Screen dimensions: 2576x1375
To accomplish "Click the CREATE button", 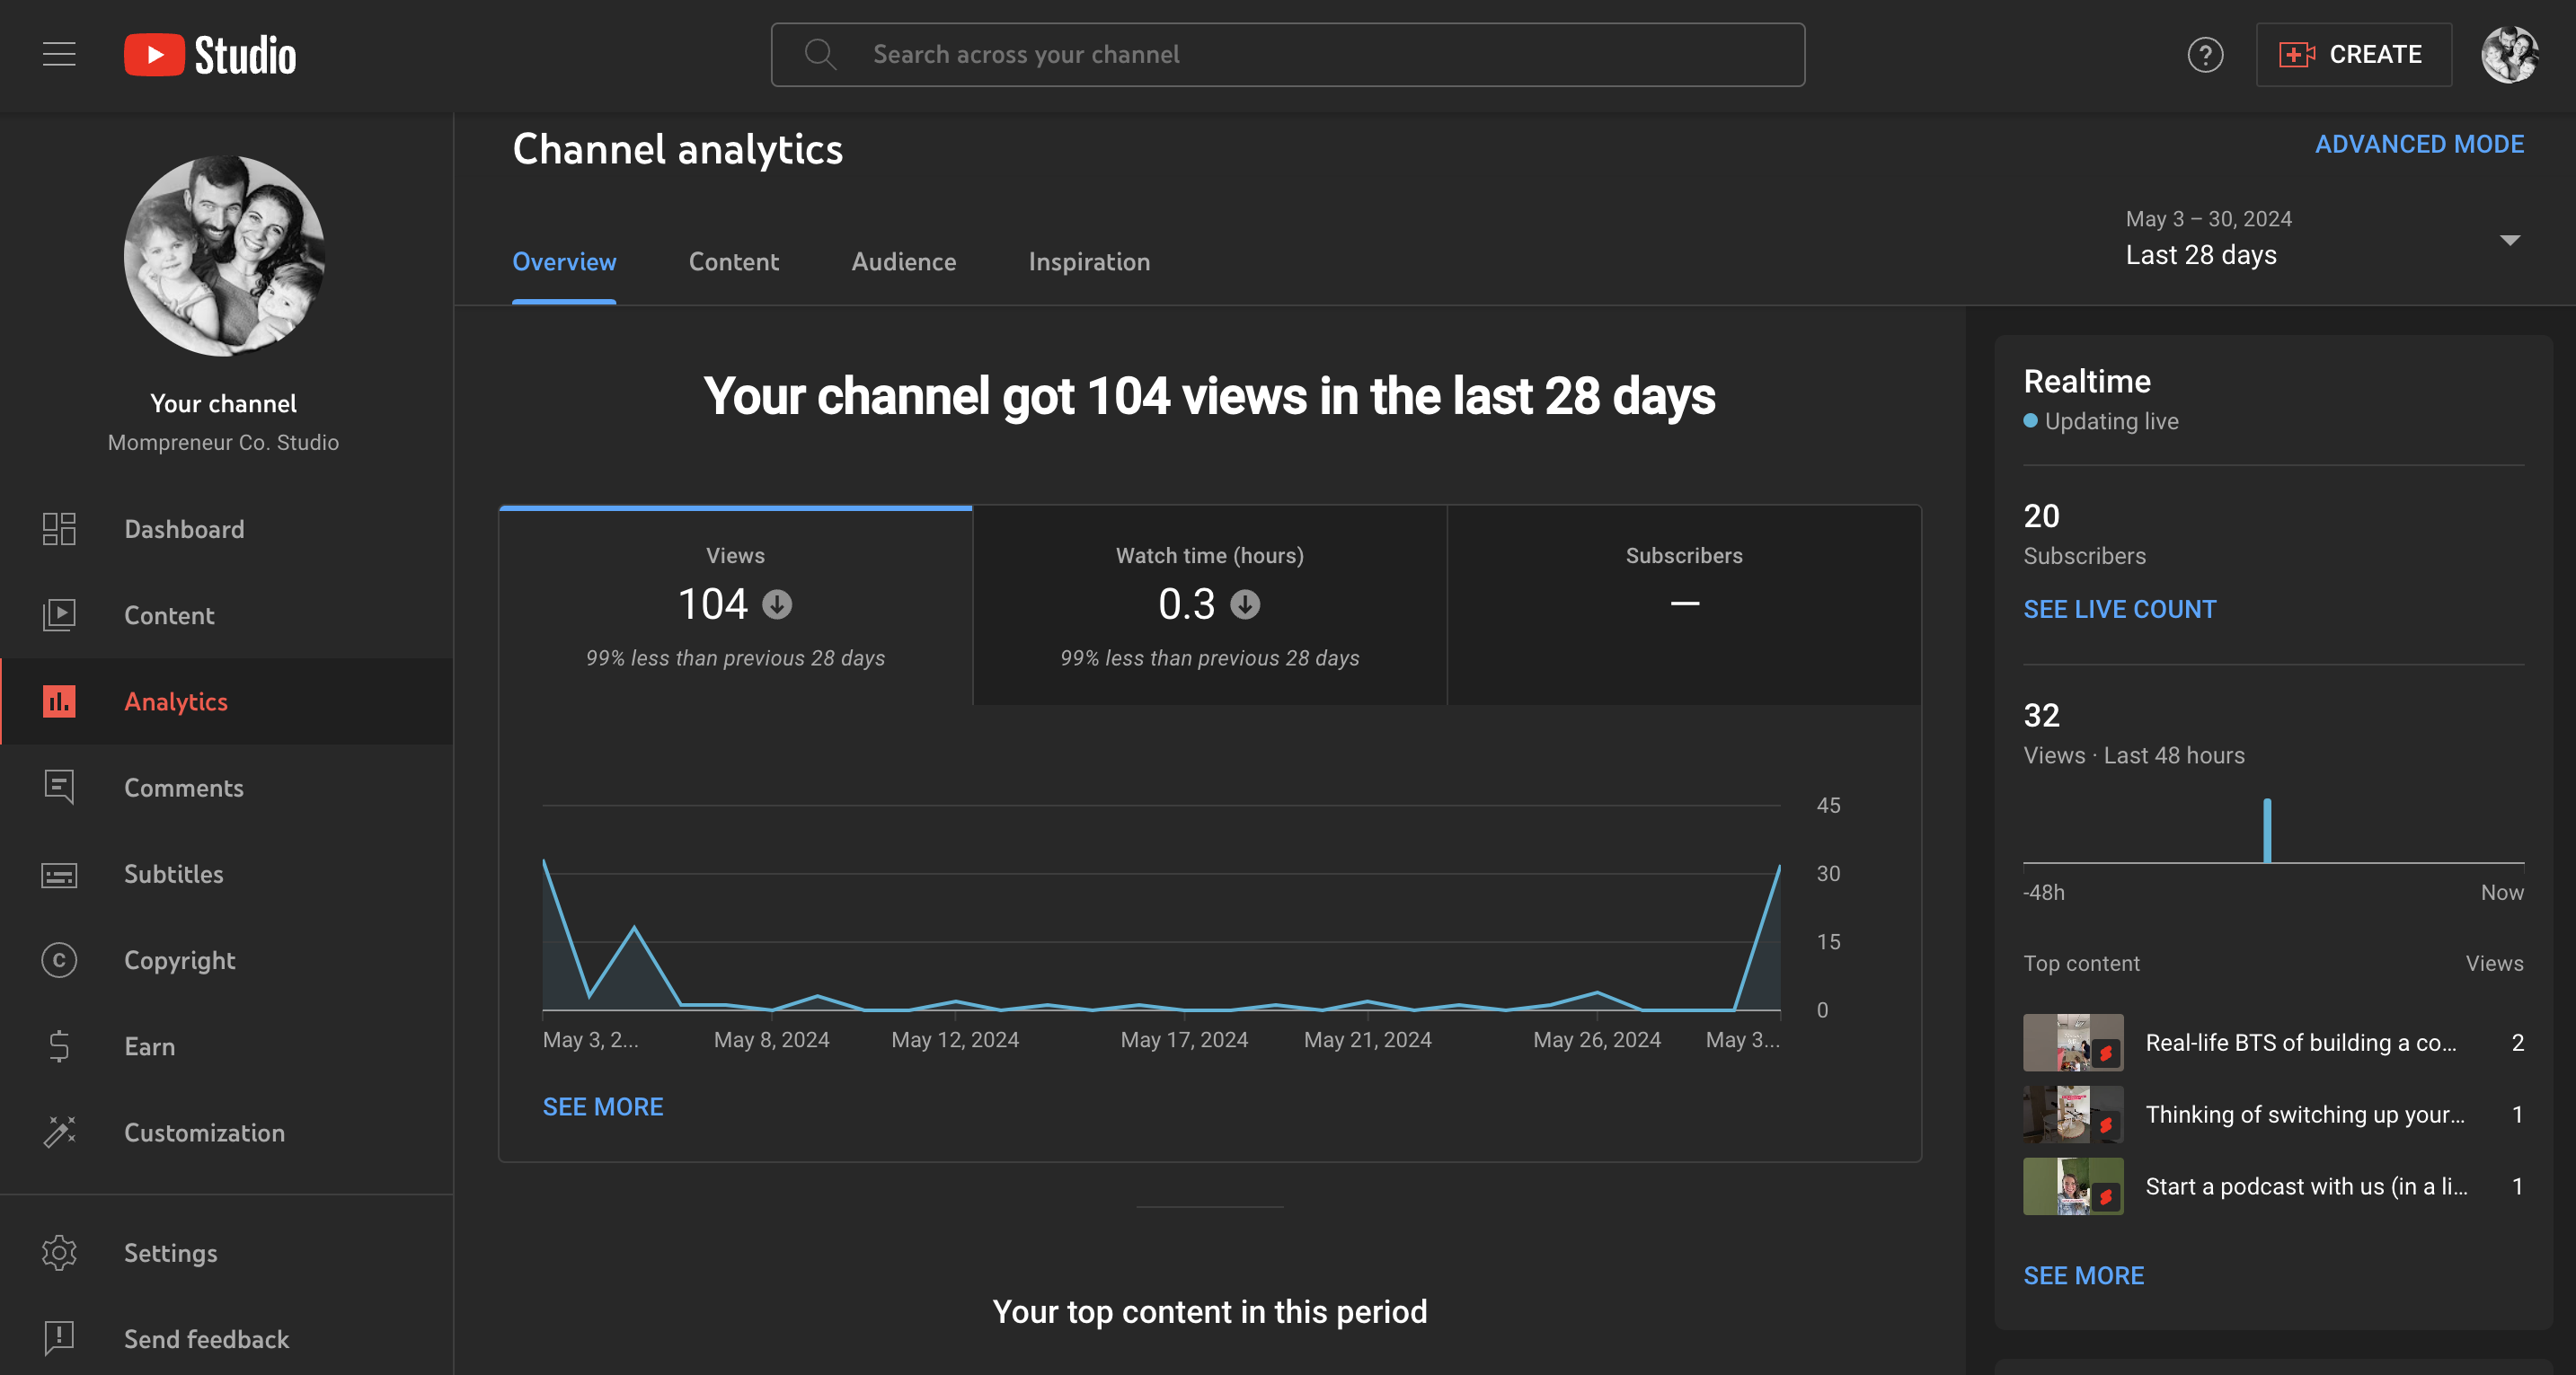I will pos(2352,55).
